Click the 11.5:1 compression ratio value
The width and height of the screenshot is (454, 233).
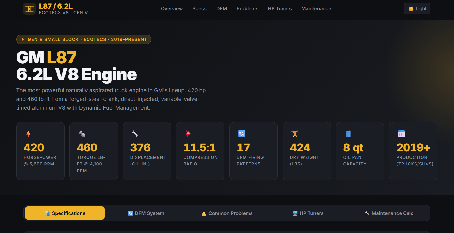click(x=199, y=147)
